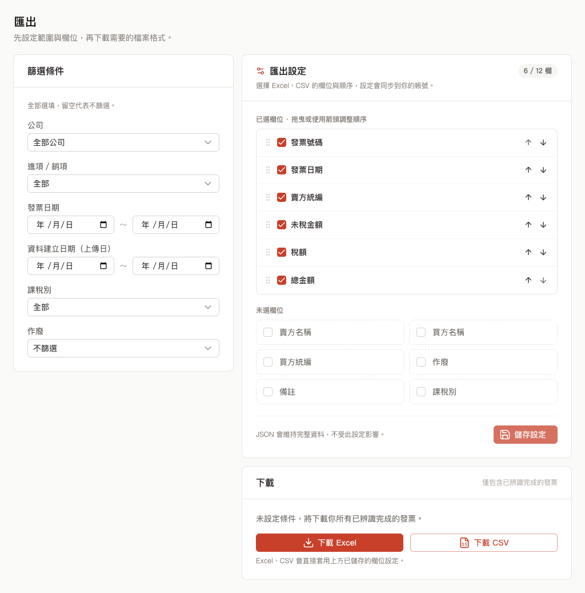
Task: Check the 作廢 unselected column checkbox
Action: [x=421, y=362]
